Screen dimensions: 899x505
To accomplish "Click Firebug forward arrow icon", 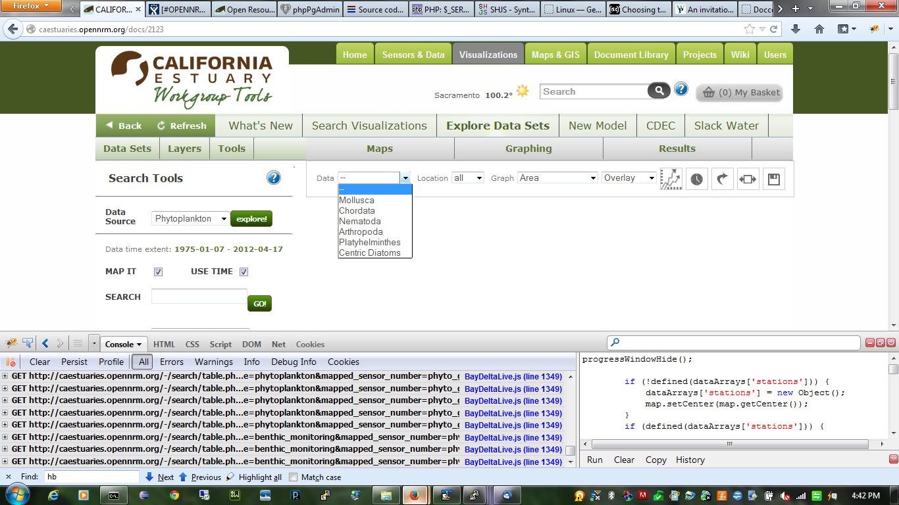I will coord(60,343).
